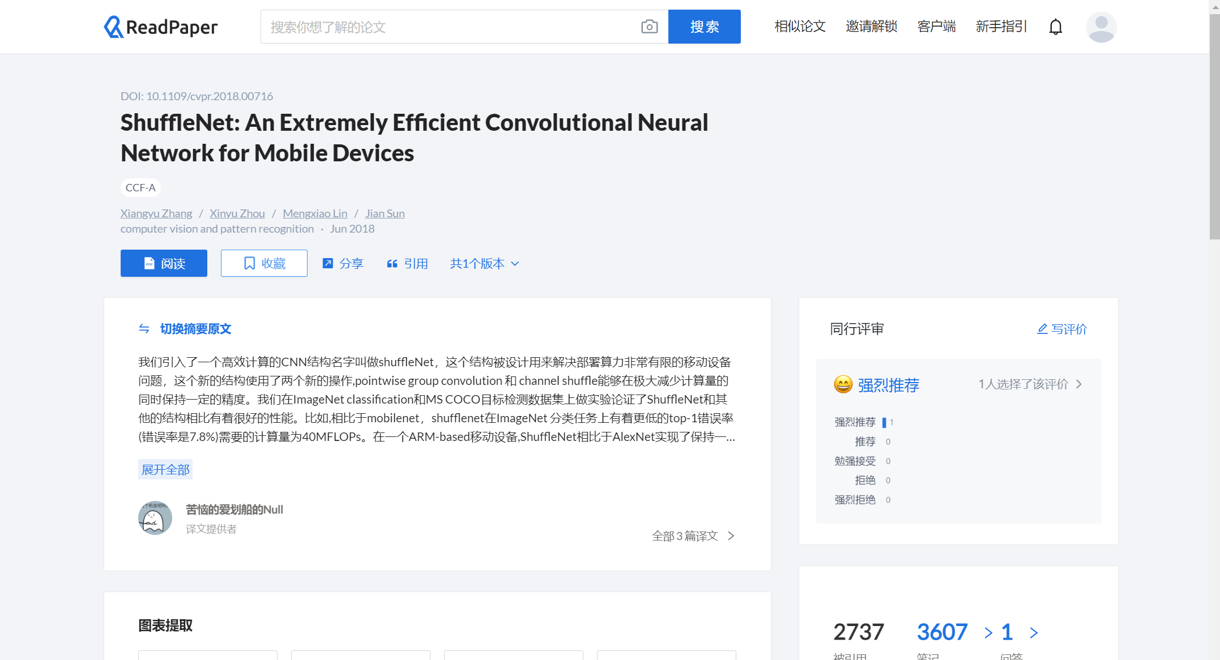Click the CCF-A tag
This screenshot has width=1220, height=660.
(140, 187)
